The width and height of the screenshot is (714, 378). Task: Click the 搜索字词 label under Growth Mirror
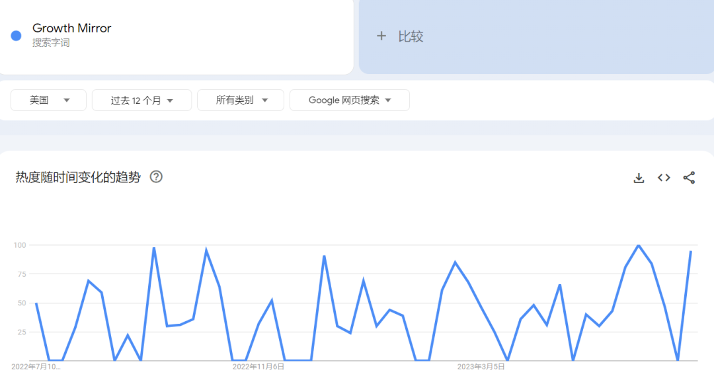(x=51, y=43)
